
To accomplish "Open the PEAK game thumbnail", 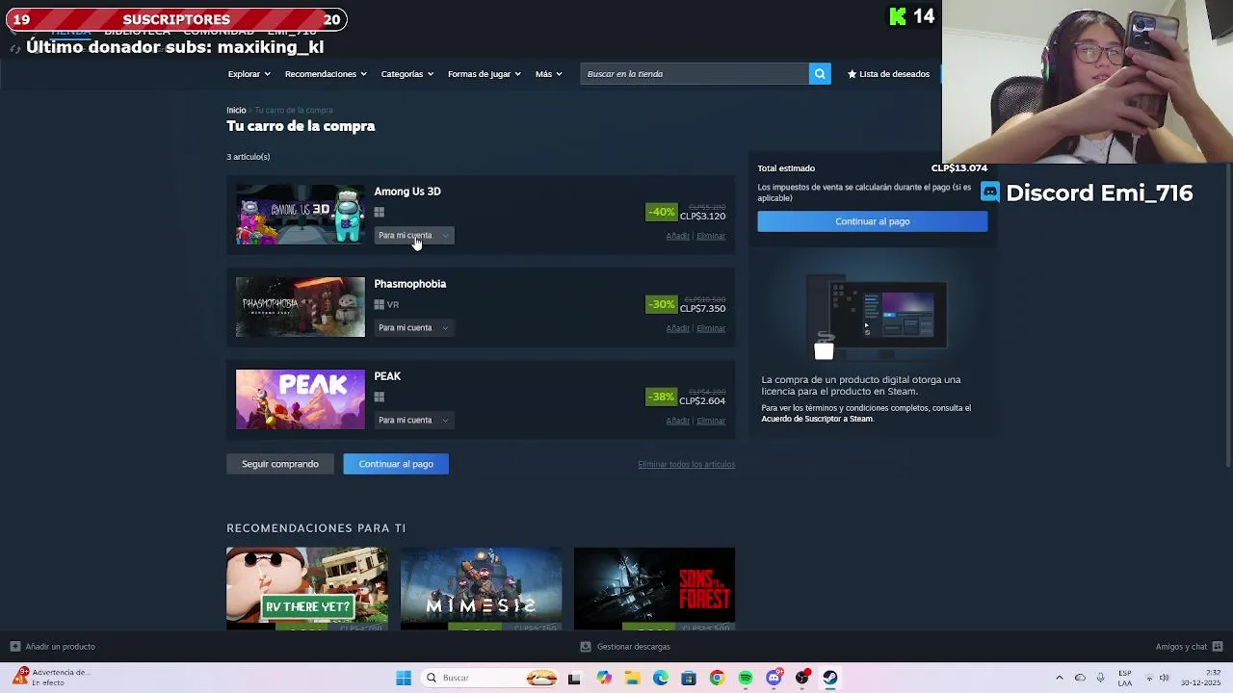I will coord(301,399).
